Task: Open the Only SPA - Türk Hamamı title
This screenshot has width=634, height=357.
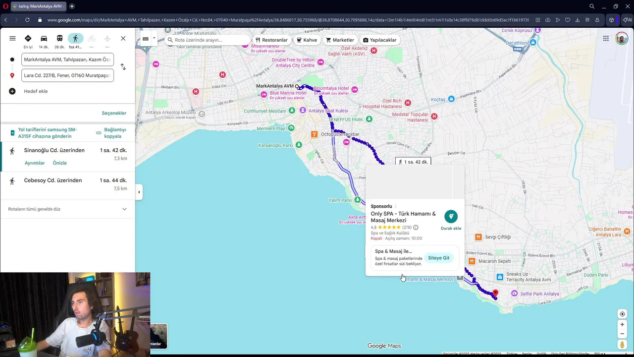Action: coord(403,217)
